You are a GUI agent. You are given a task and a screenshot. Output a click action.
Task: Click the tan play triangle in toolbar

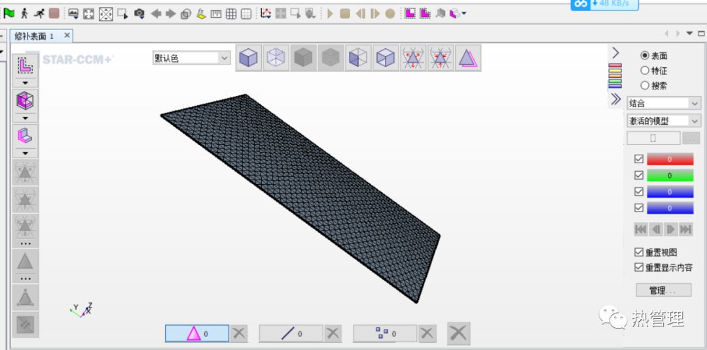point(330,14)
